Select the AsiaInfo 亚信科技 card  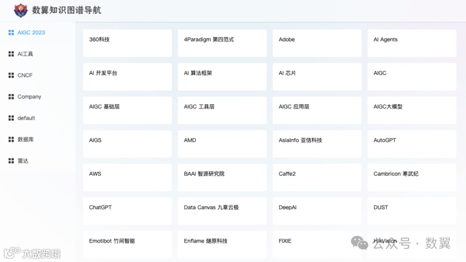tap(317, 143)
